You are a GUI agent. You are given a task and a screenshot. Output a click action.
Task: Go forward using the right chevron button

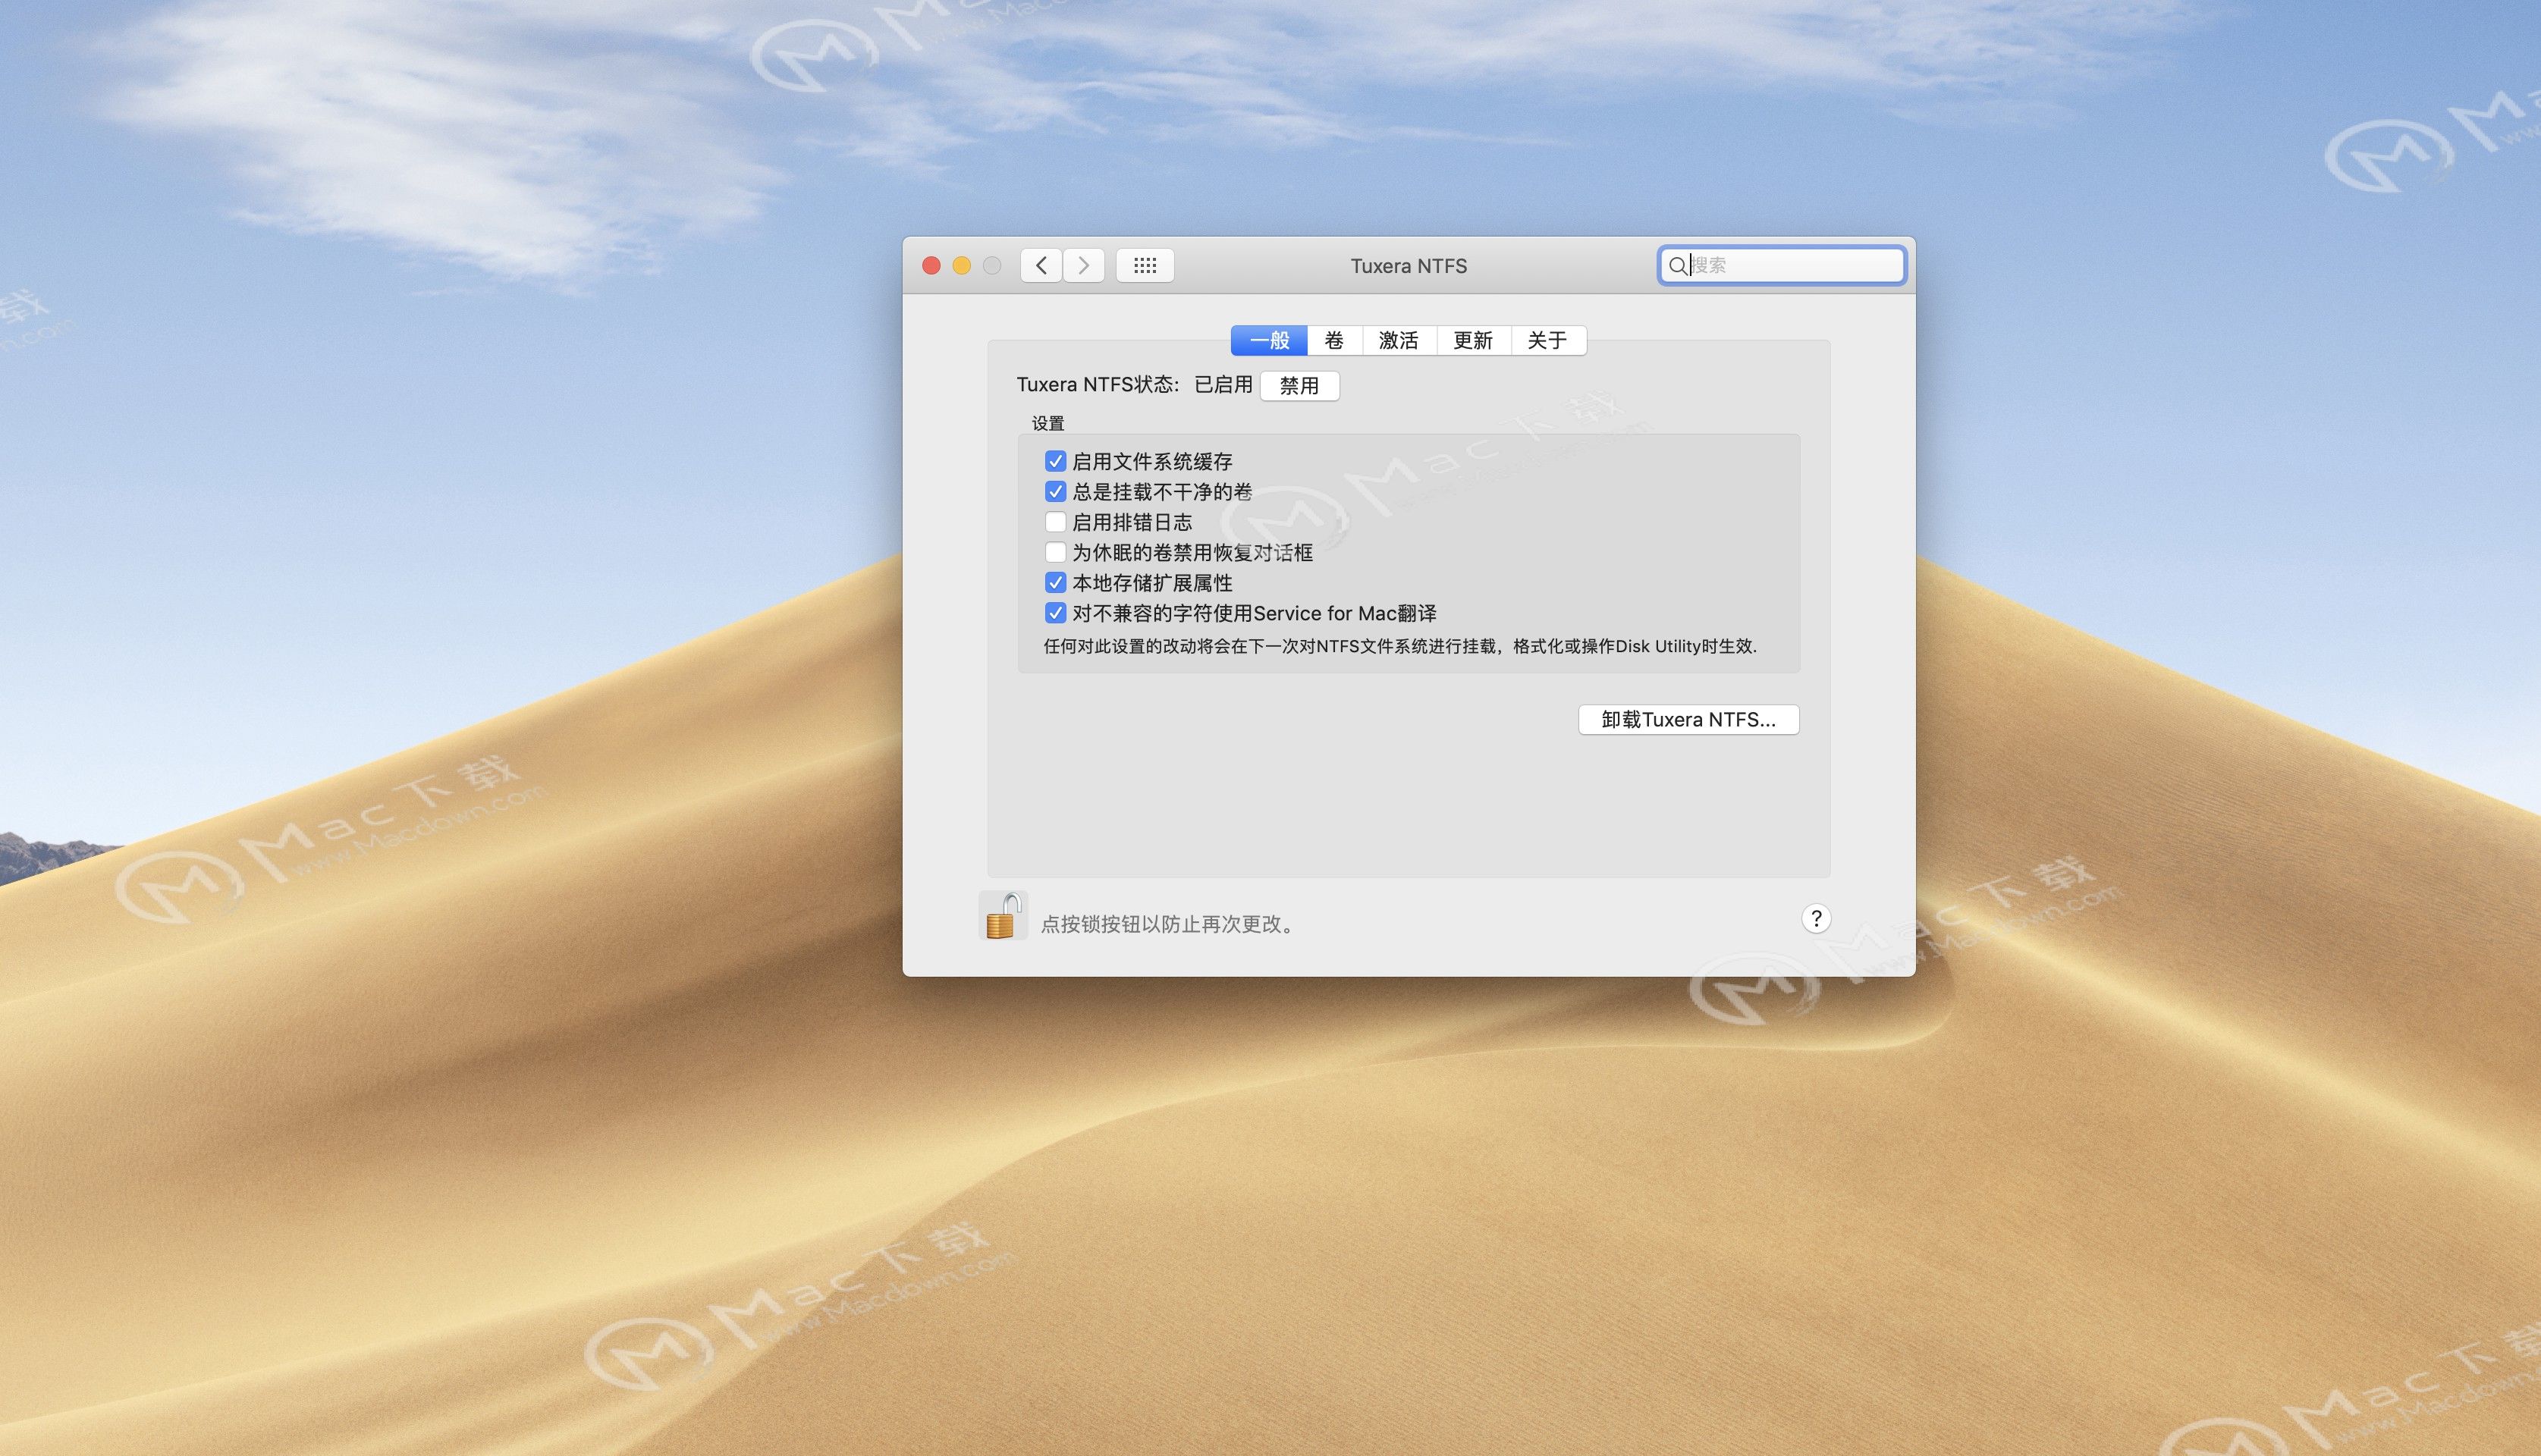click(x=1083, y=265)
